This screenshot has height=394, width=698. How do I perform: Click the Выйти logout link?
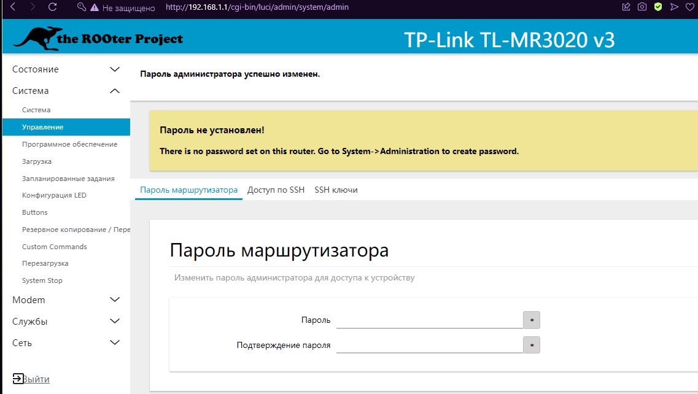(36, 379)
